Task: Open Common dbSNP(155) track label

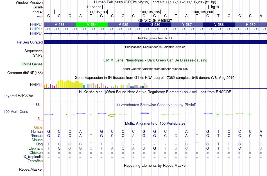Action: tap(25, 73)
